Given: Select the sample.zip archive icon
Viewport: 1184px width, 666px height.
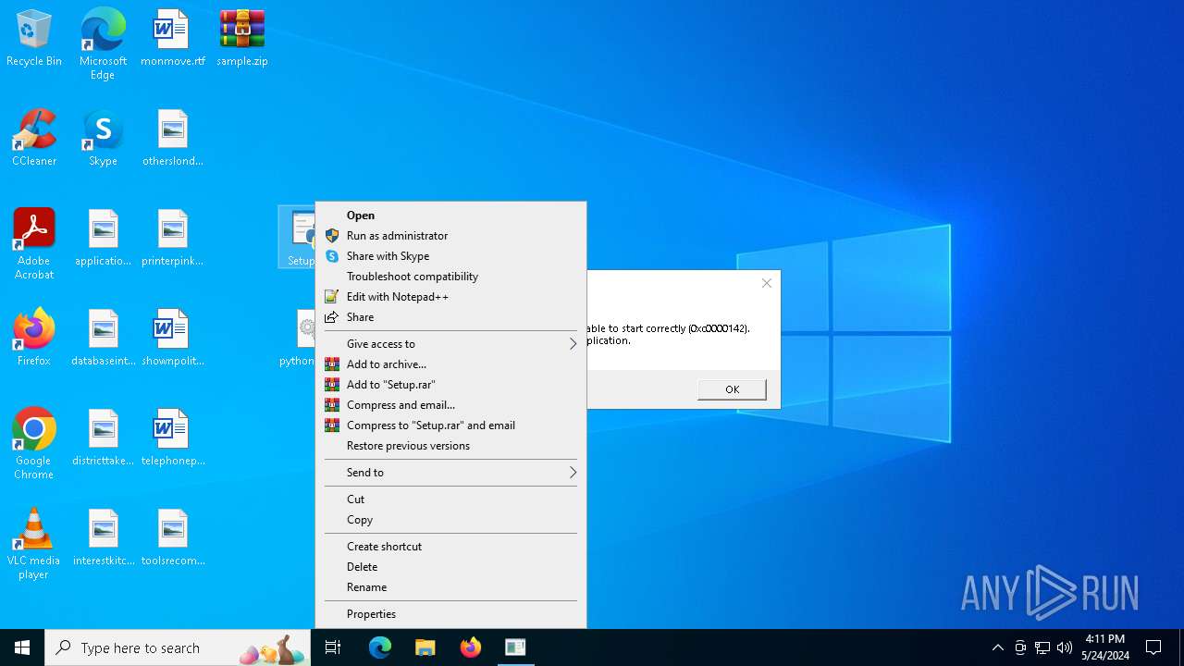Looking at the screenshot, I should [x=242, y=39].
